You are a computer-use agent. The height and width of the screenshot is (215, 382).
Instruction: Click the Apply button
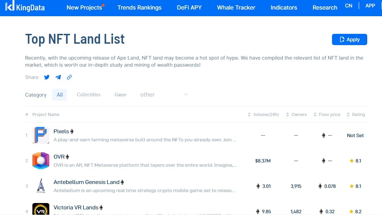[x=349, y=39]
